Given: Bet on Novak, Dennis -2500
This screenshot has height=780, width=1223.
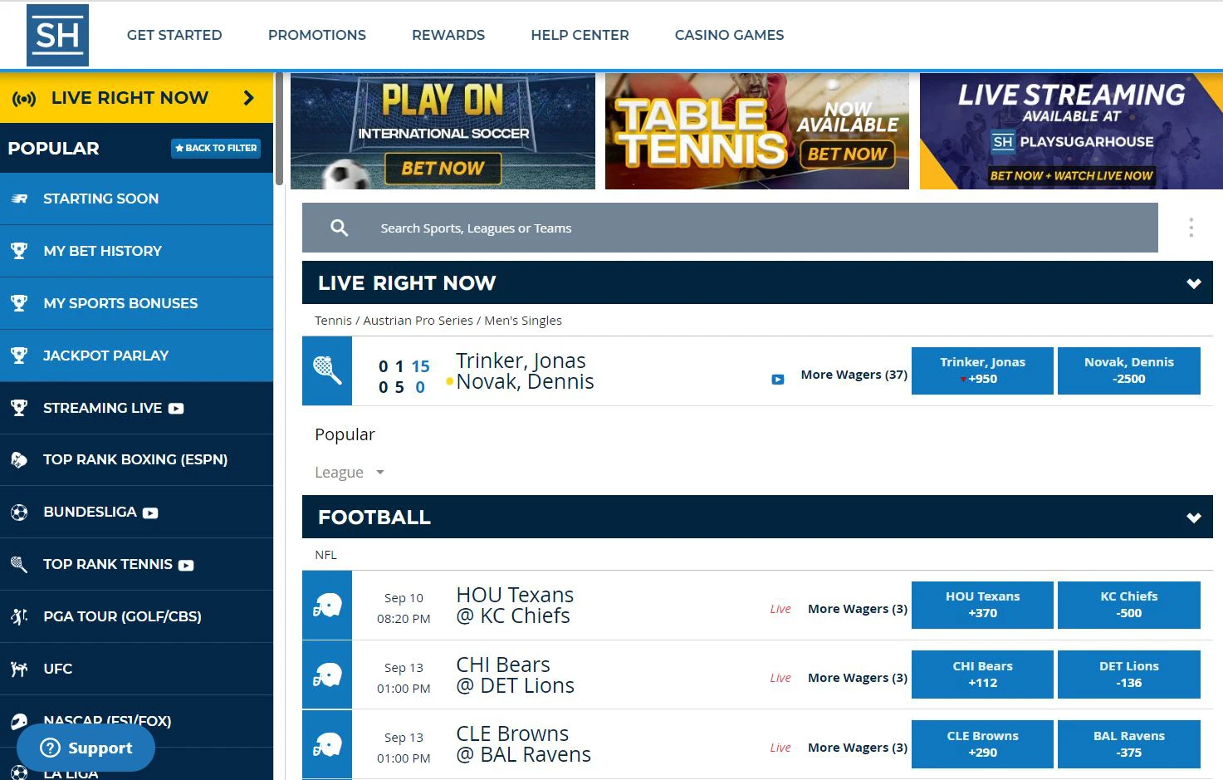Looking at the screenshot, I should click(1129, 370).
